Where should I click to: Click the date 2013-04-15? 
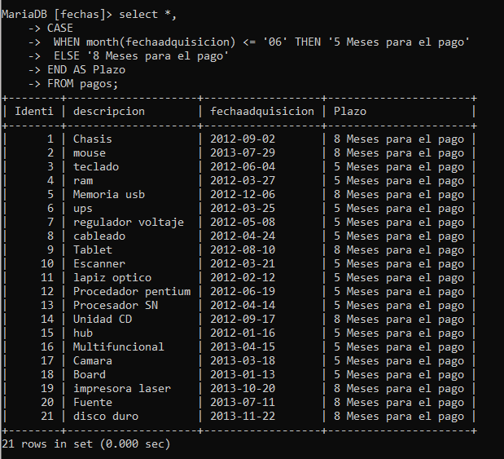242,346
